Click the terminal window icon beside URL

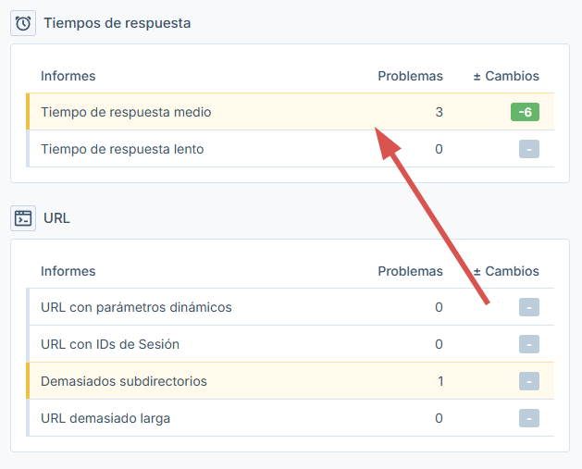point(23,218)
